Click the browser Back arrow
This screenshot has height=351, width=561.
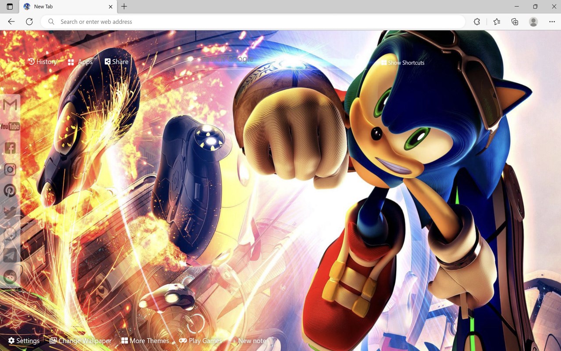tap(11, 21)
